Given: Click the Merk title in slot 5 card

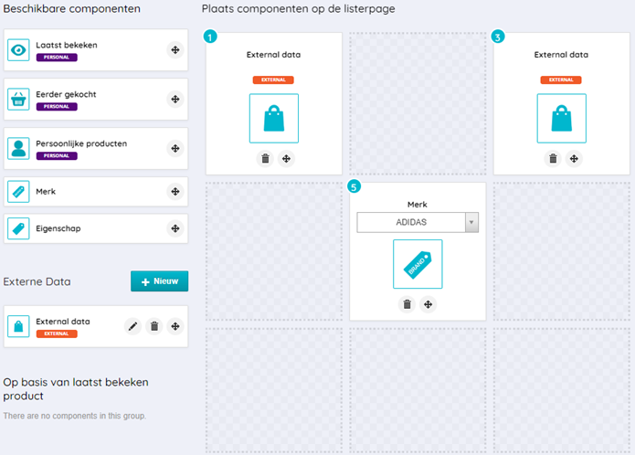Looking at the screenshot, I should [x=418, y=205].
